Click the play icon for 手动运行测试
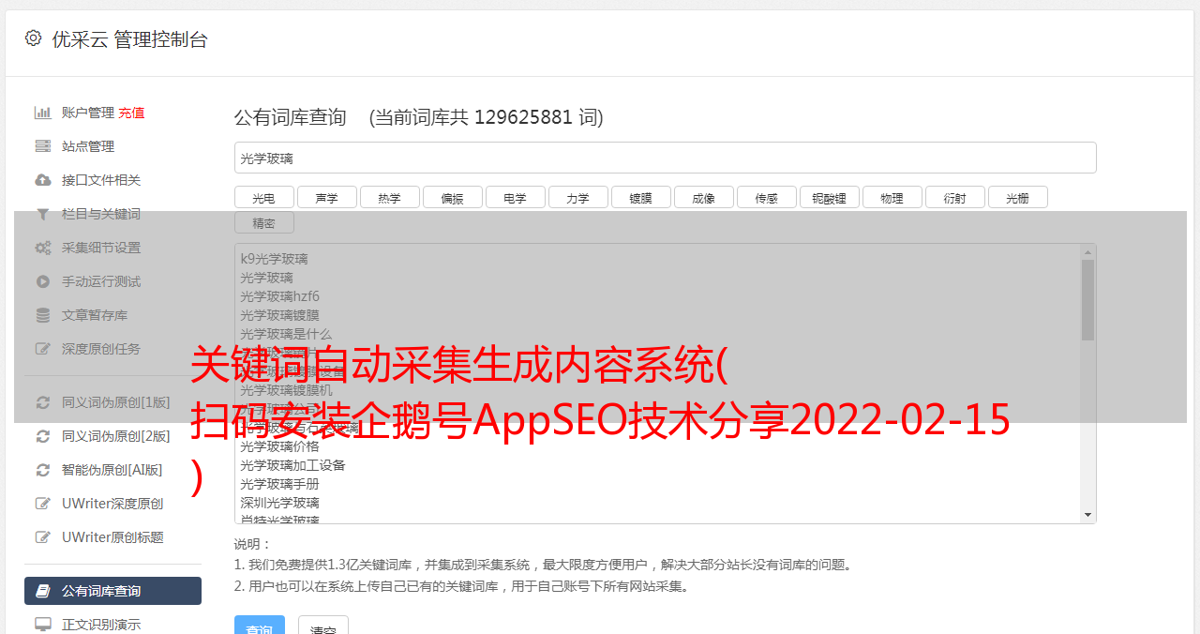Screen dimensions: 1200x634 [43, 281]
